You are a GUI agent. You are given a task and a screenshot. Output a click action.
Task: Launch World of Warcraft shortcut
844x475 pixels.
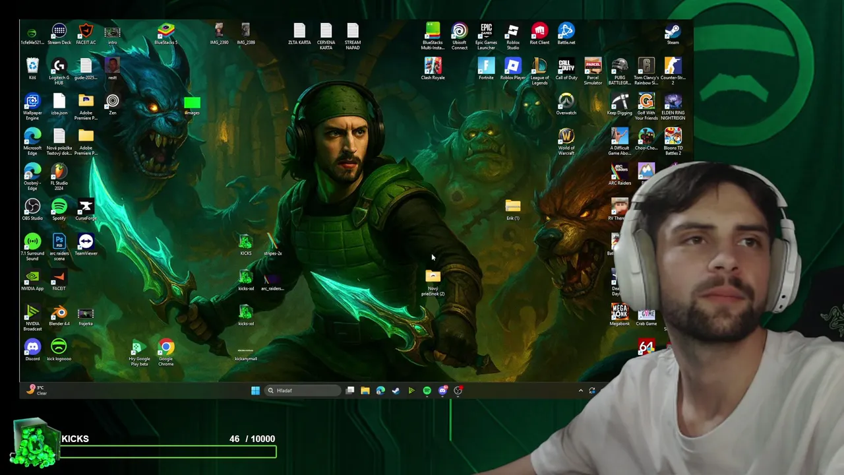566,142
